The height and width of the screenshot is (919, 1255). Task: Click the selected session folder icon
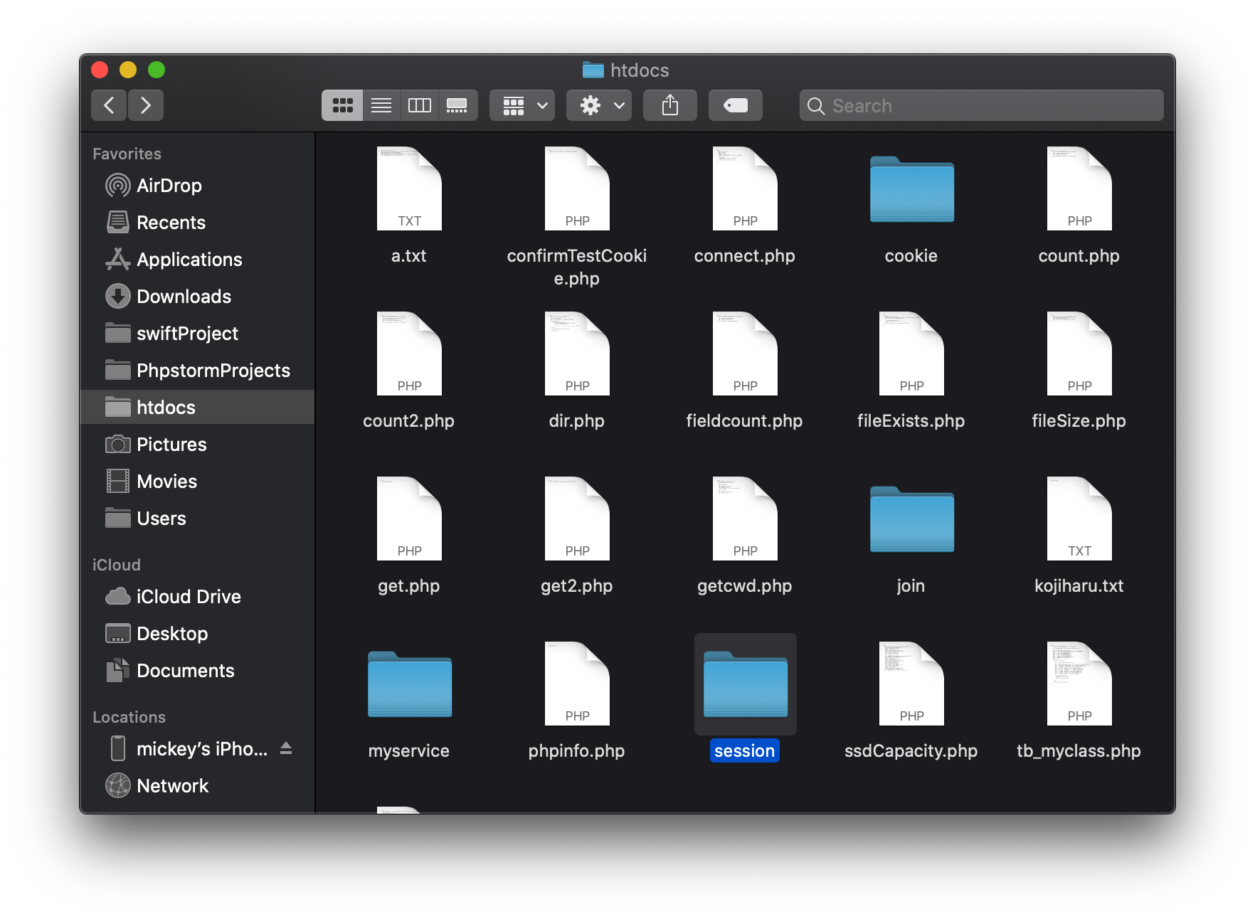point(746,684)
